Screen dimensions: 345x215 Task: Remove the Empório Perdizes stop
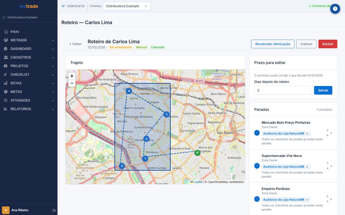tap(331, 199)
